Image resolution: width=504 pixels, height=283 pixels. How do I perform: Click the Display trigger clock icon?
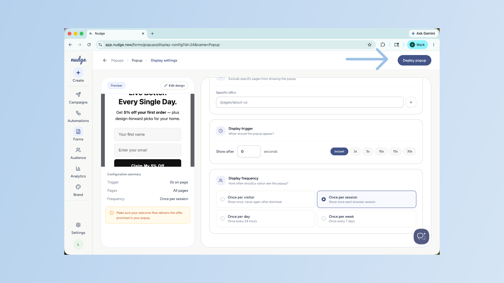[x=221, y=131]
